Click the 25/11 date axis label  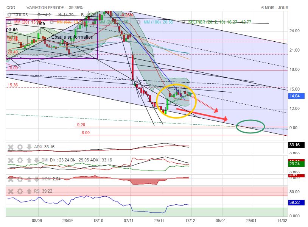(159, 221)
